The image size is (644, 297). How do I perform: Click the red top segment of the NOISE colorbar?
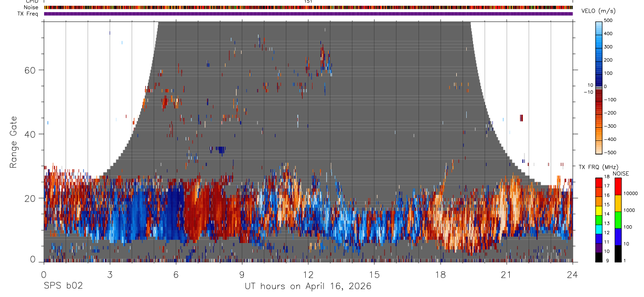618,186
